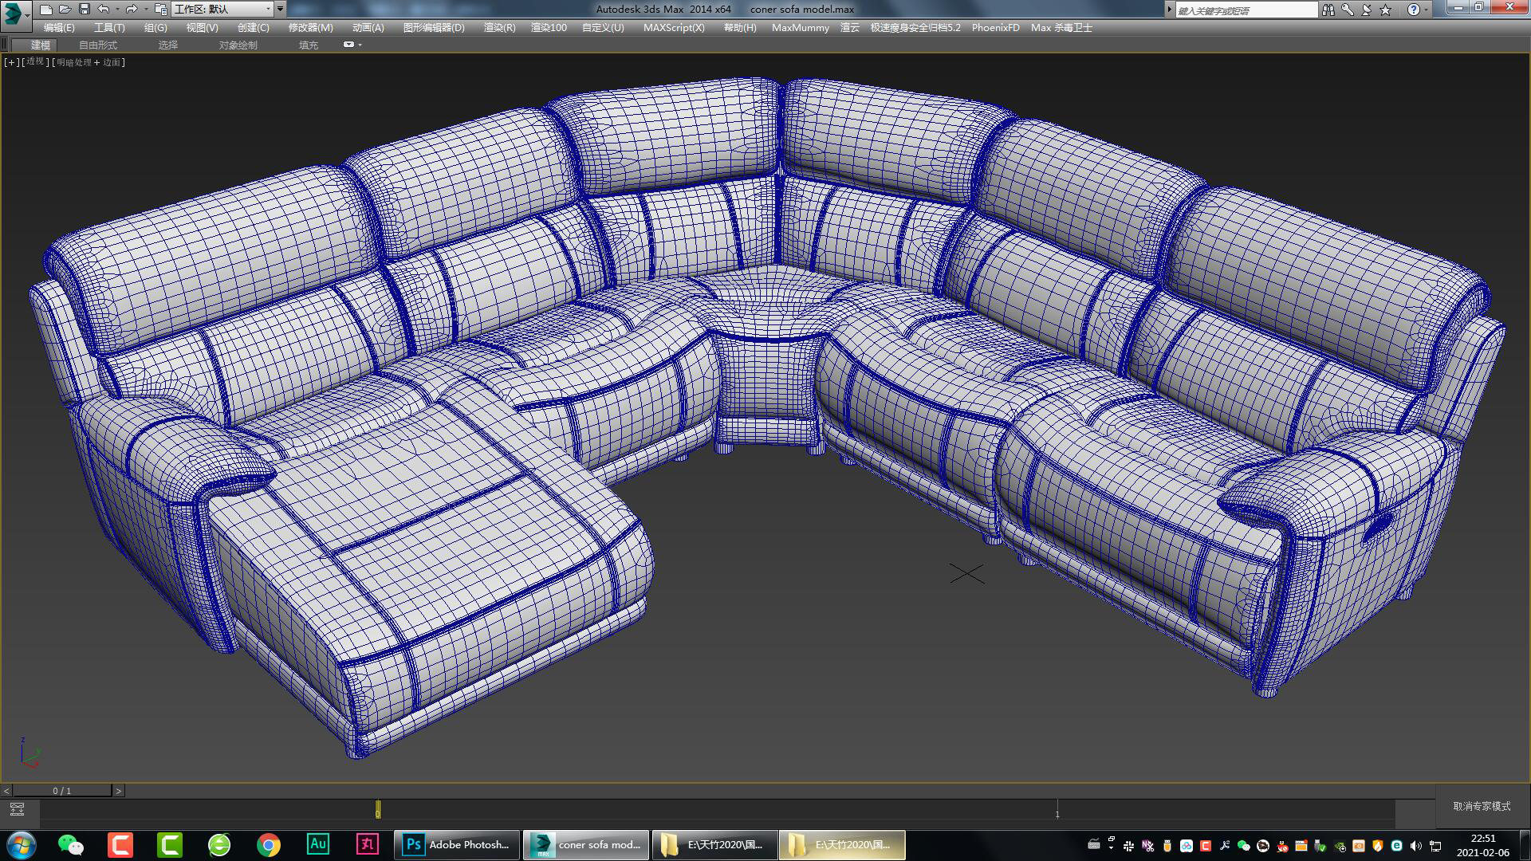Undo the last action via the Undo icon
This screenshot has width=1531, height=861.
[102, 9]
